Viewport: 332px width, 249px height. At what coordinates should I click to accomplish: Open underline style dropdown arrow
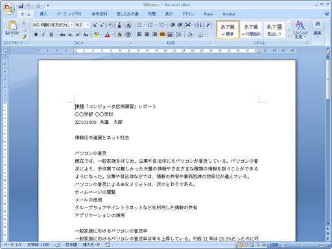pos(56,34)
